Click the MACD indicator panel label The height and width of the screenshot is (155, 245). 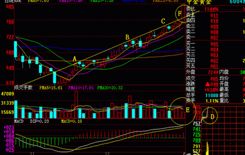click(x=19, y=121)
